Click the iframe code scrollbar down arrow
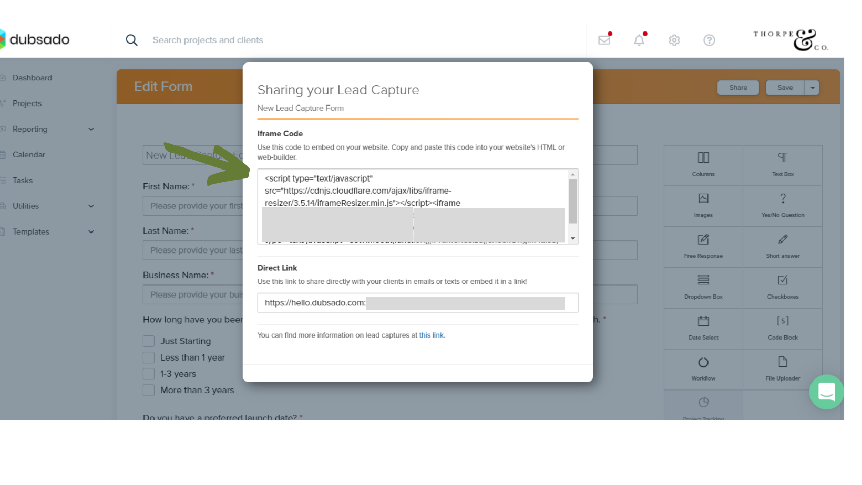Screen dimensions: 862x485 573,239
